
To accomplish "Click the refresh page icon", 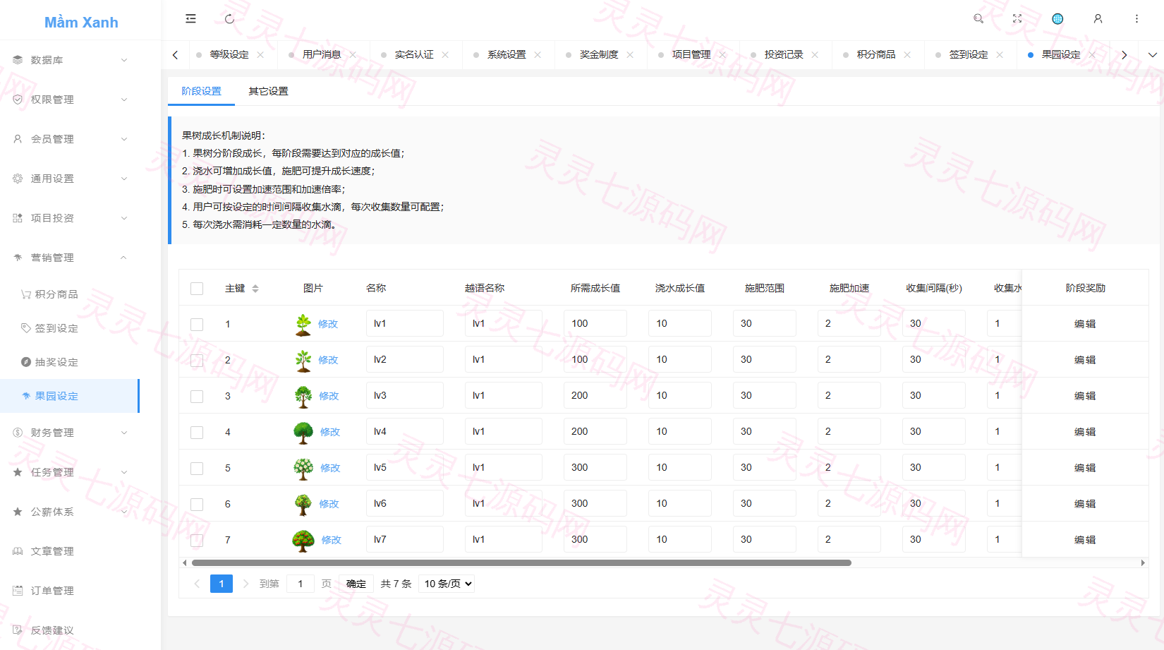I will click(x=229, y=19).
